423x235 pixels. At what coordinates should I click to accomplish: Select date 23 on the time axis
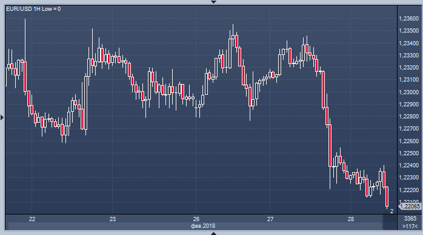coord(113,219)
